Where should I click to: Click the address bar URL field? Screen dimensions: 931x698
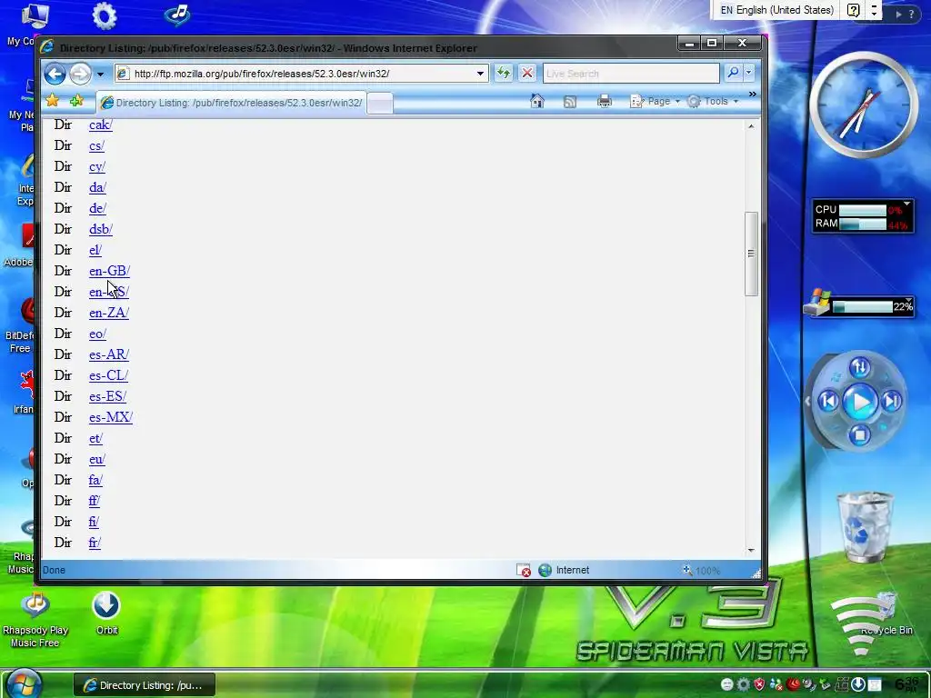302,74
